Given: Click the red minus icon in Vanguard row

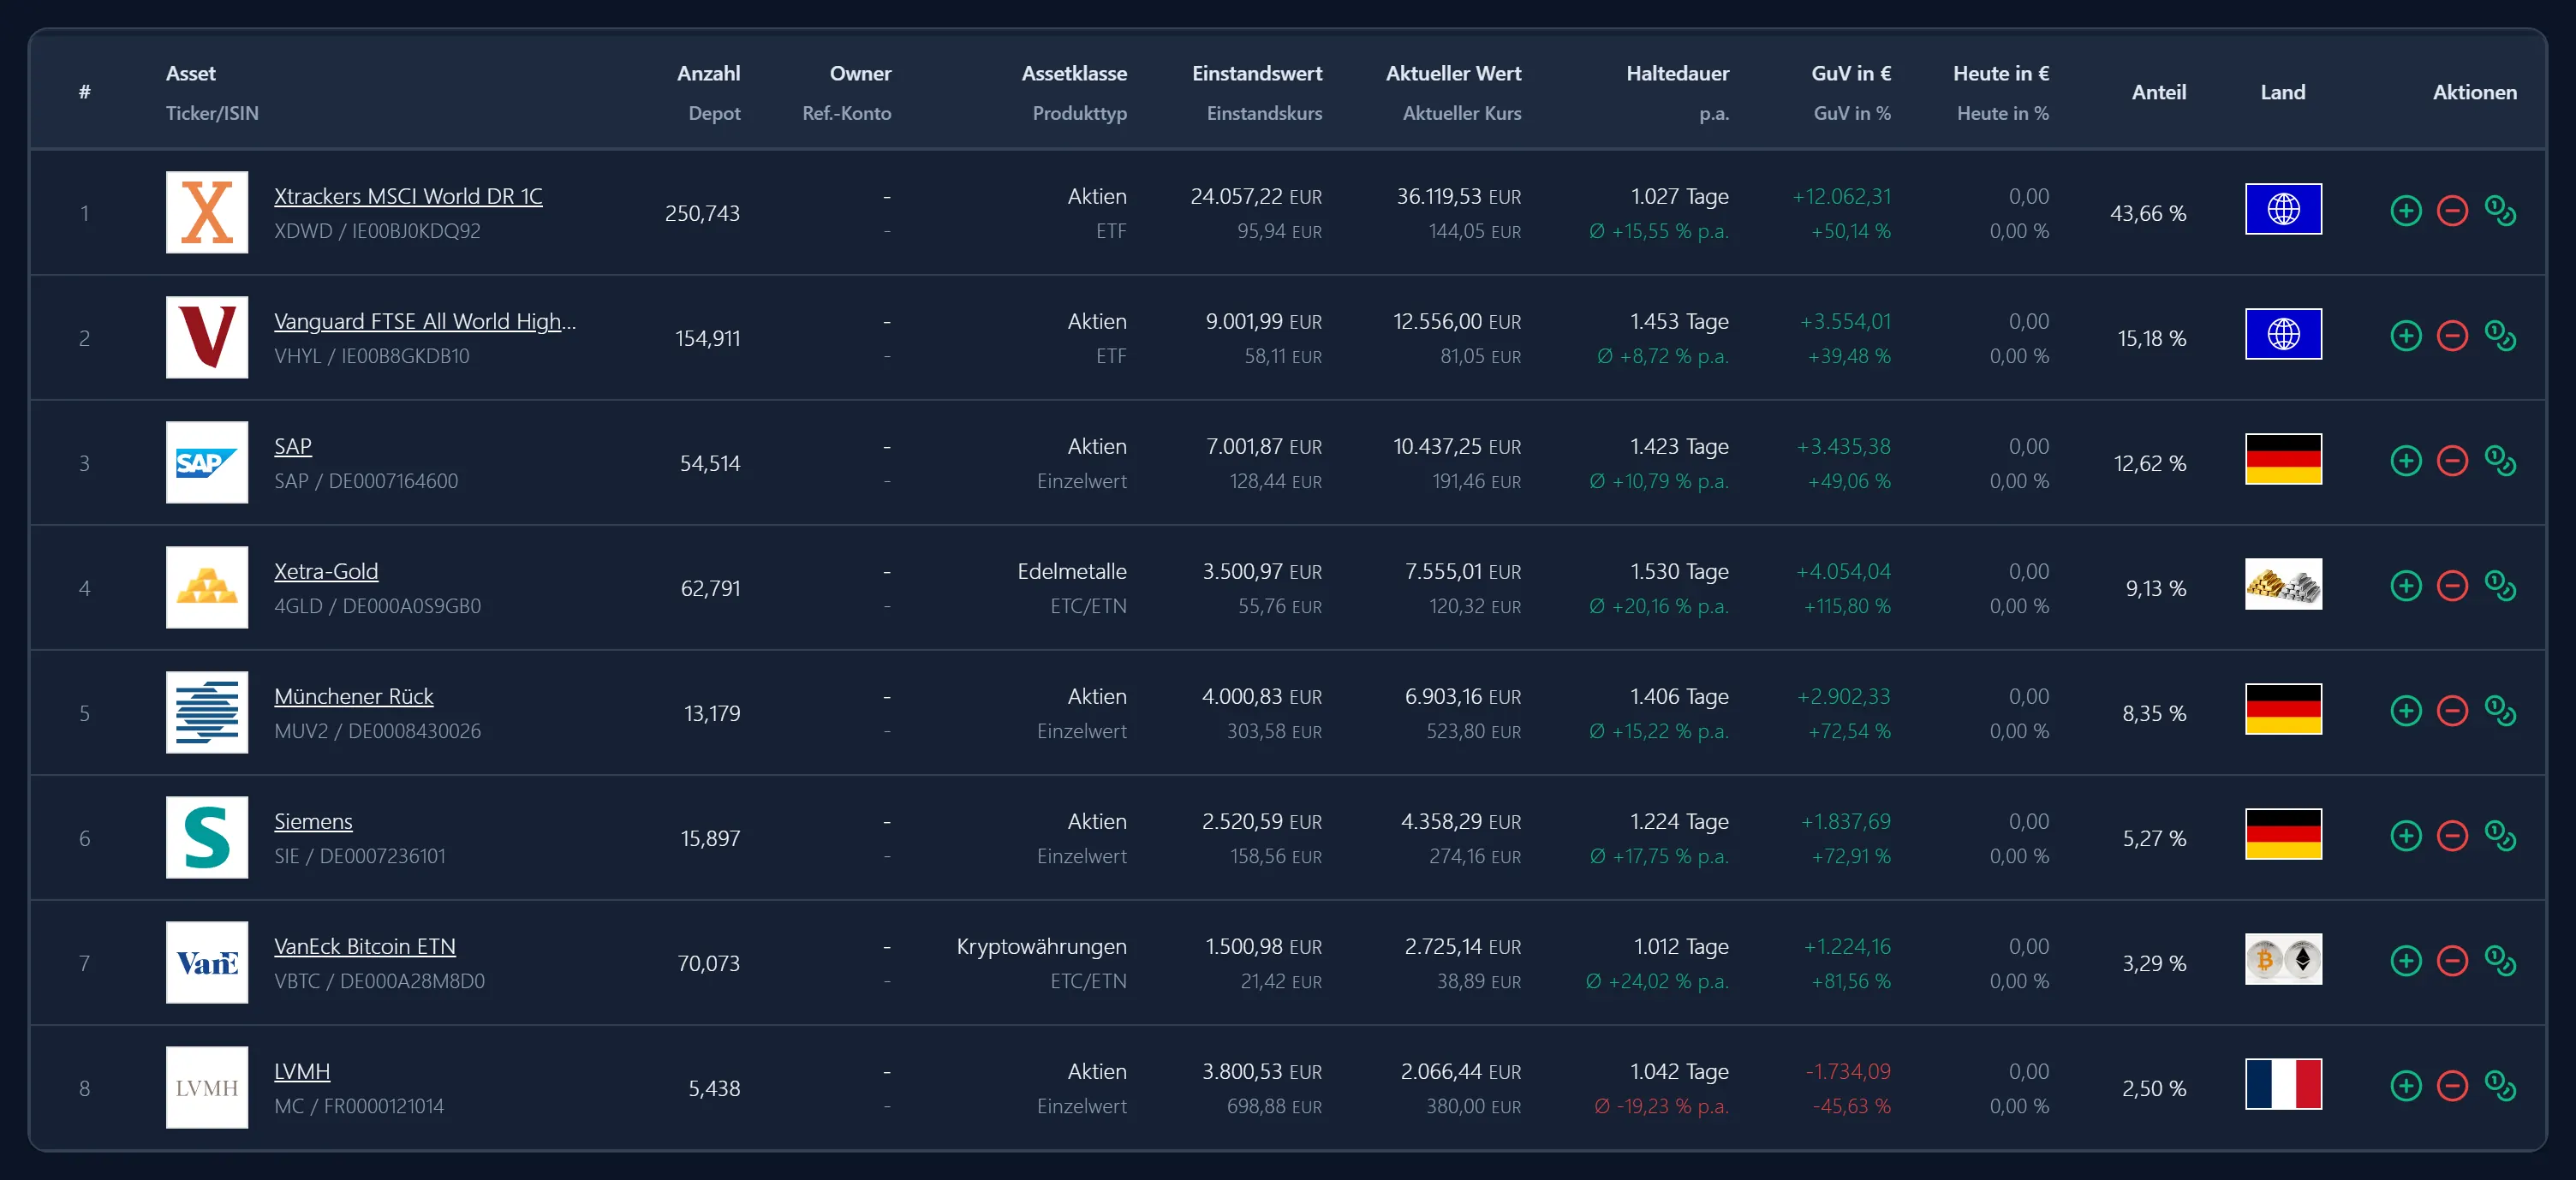Looking at the screenshot, I should 2452,336.
